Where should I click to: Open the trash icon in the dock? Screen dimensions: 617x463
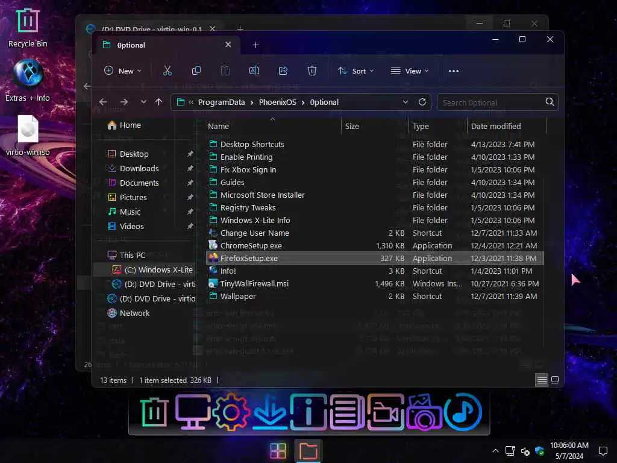pos(154,412)
